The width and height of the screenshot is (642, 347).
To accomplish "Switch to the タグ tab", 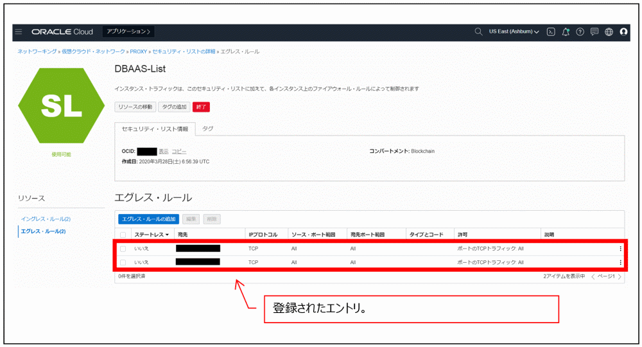I will pos(207,129).
